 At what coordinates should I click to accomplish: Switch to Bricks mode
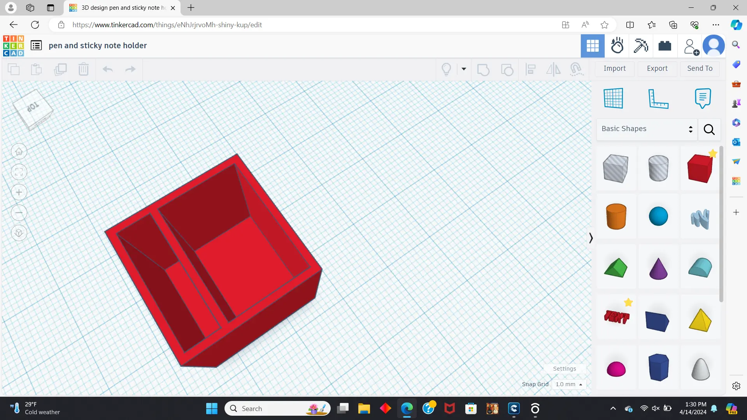coord(665,46)
